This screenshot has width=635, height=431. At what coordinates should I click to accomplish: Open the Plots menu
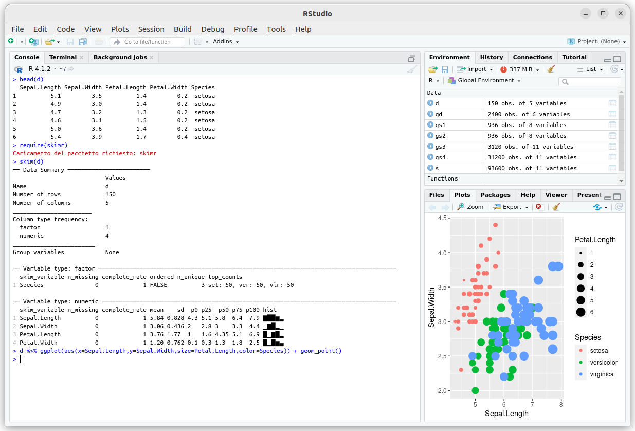[x=120, y=29]
